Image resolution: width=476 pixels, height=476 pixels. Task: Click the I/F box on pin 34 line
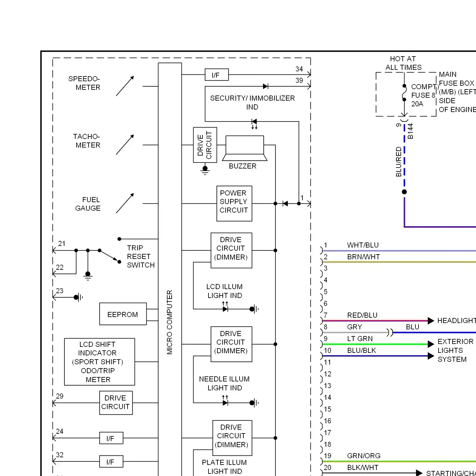[217, 75]
